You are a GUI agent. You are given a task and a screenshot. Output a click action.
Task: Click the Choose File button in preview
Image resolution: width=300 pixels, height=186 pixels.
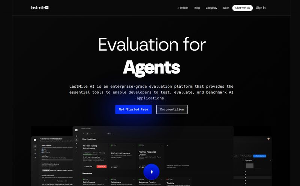(46, 170)
